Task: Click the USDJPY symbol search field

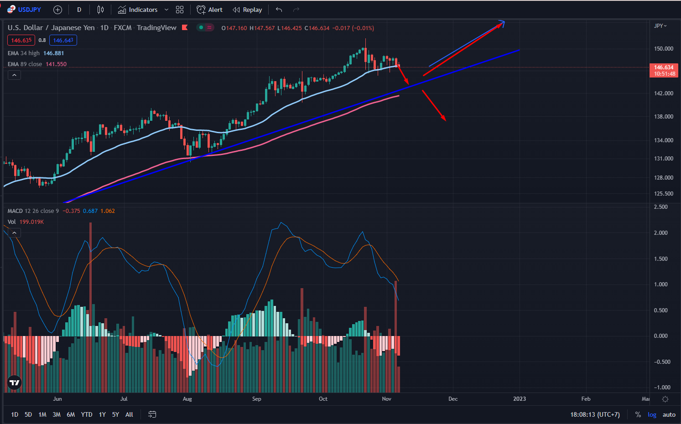Action: (x=29, y=10)
